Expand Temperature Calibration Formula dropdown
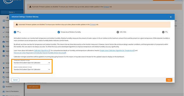This screenshot has width=184, height=96. click(x=32, y=63)
